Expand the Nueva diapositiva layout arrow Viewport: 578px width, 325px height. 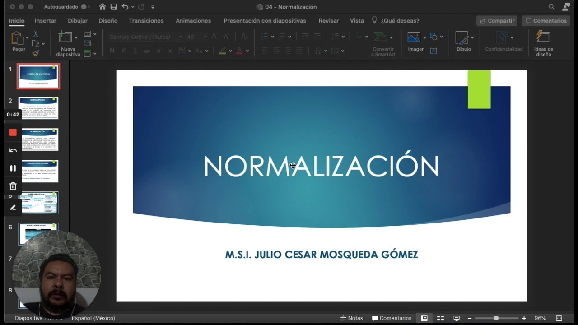click(76, 37)
